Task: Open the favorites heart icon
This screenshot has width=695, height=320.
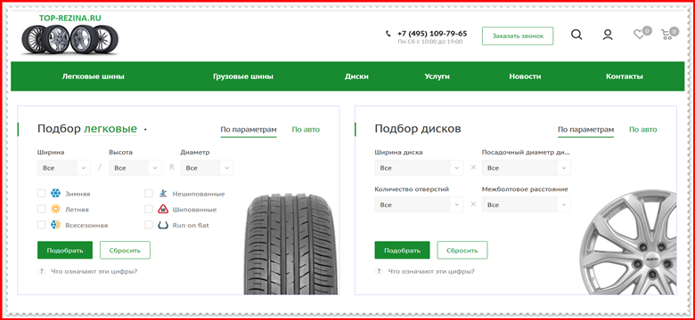Action: coord(639,35)
